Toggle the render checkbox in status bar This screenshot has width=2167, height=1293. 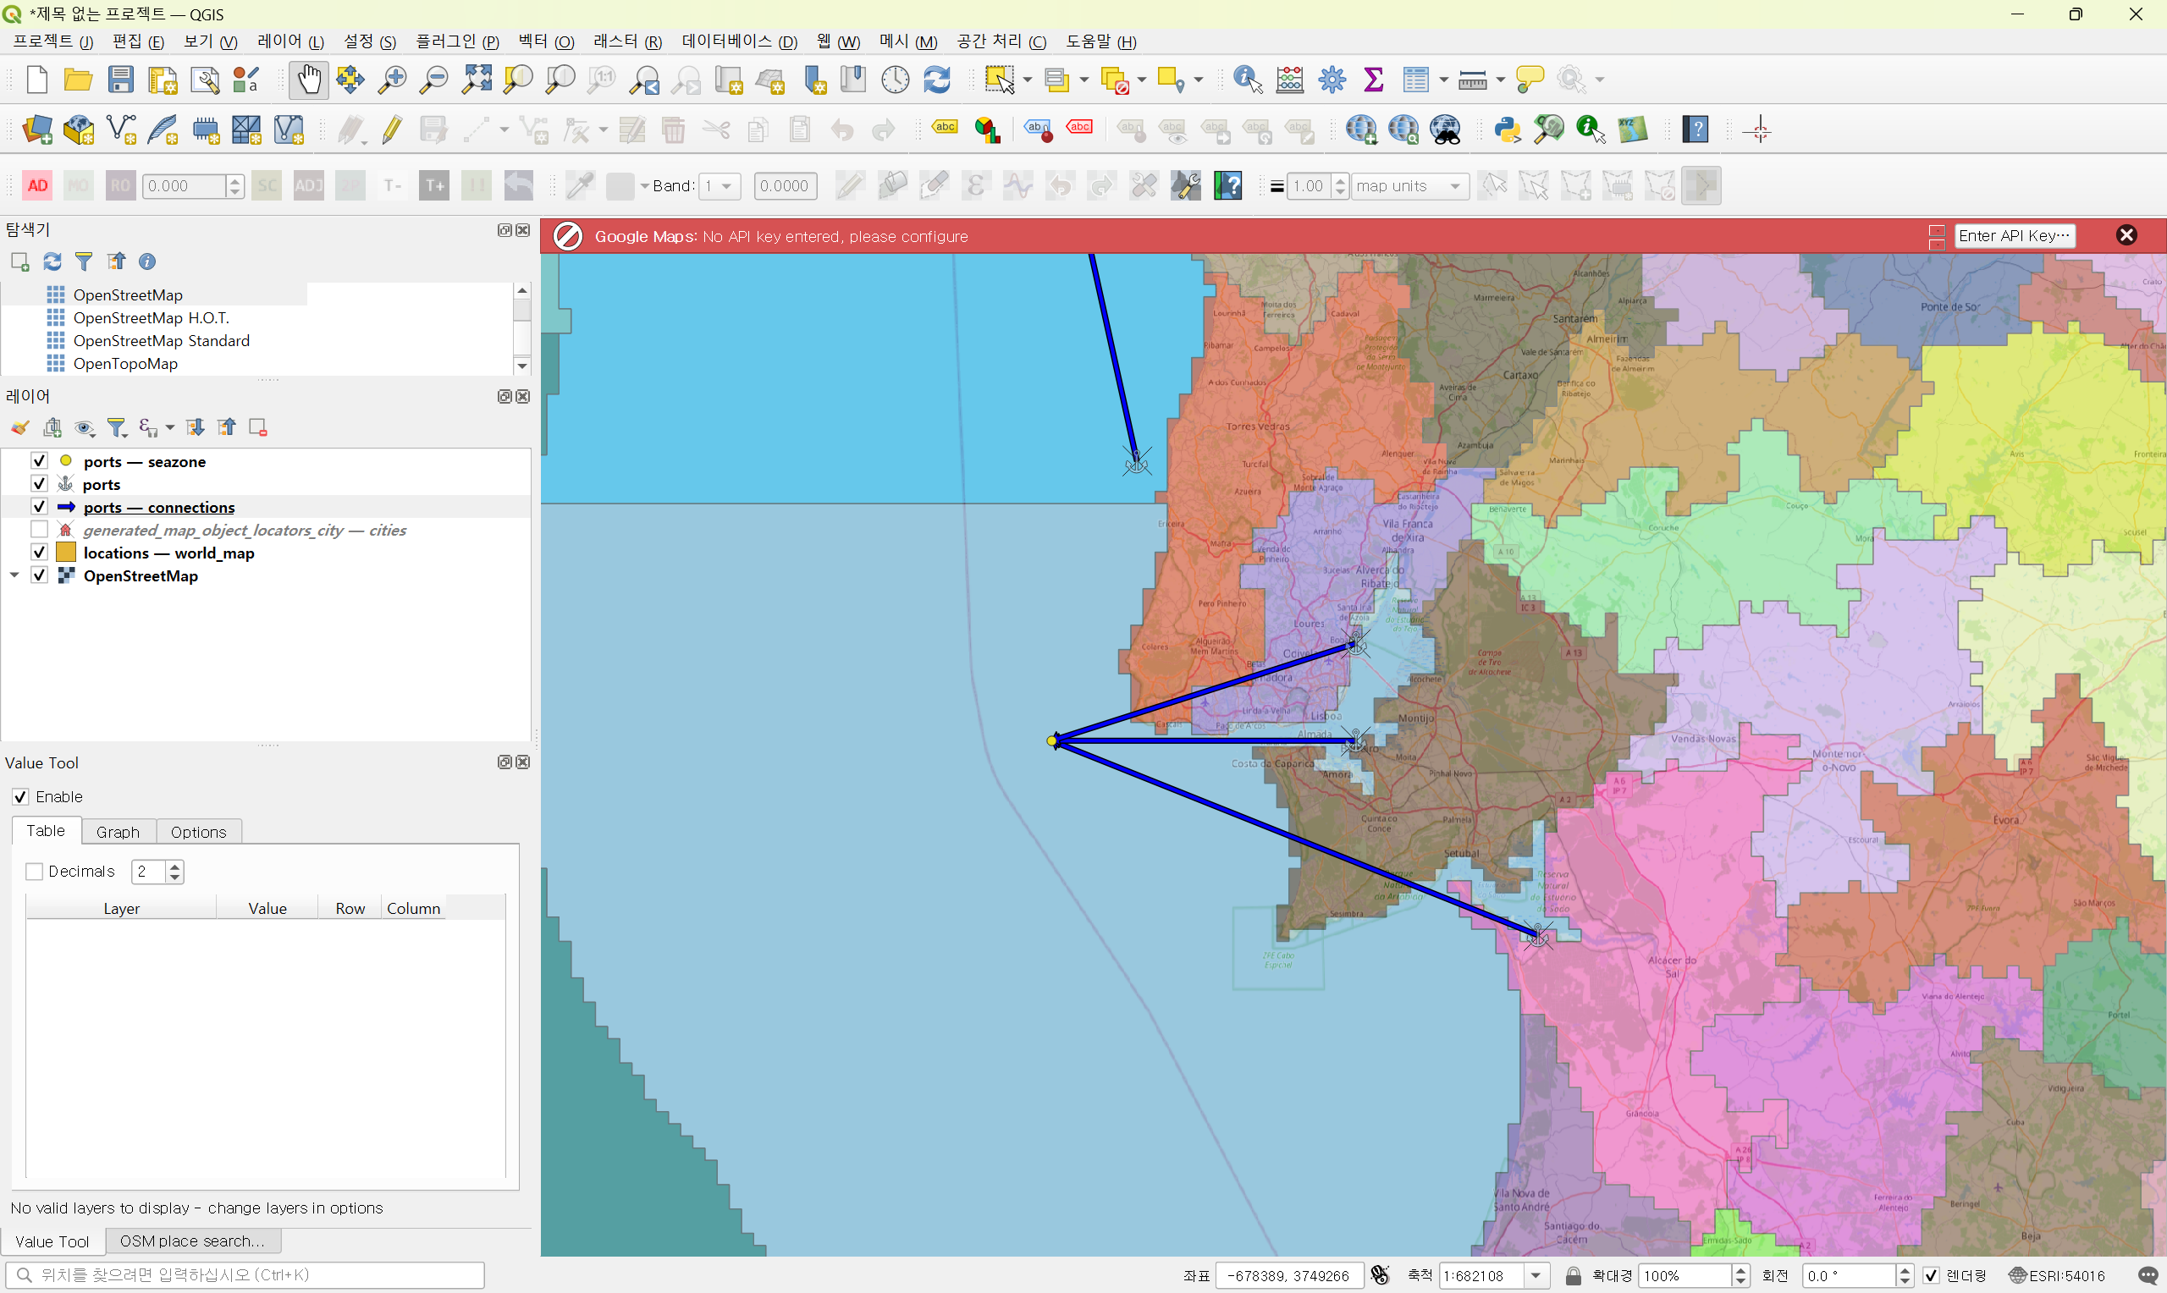point(1932,1275)
